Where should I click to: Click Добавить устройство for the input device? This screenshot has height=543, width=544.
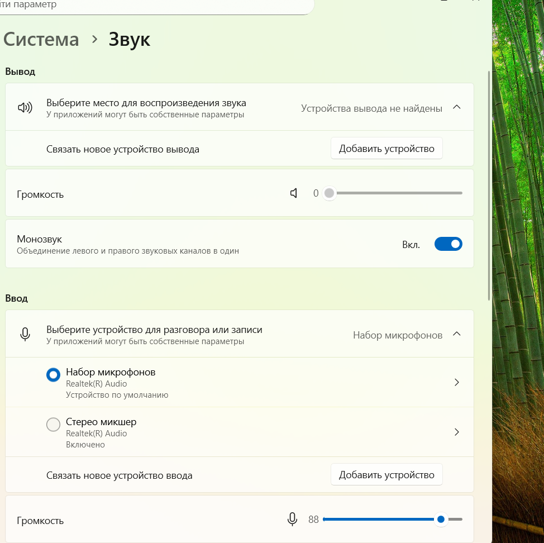(386, 475)
